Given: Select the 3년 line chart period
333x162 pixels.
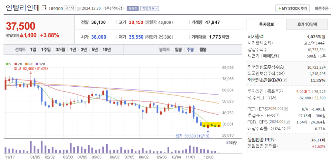Looking at the screenshot, I should 84,50.
